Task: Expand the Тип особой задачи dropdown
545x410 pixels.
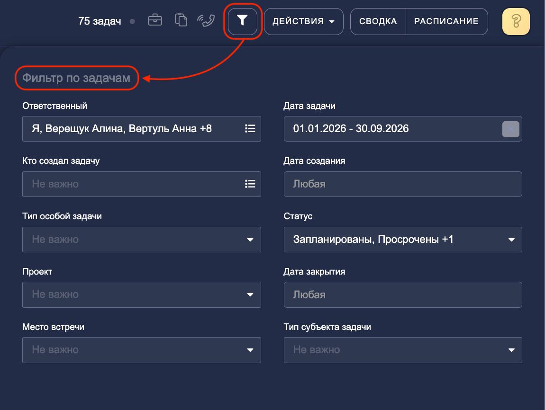Action: tap(250, 240)
